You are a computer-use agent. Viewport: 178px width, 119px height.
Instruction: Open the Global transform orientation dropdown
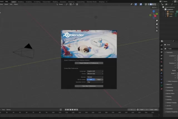[x=61, y=4]
